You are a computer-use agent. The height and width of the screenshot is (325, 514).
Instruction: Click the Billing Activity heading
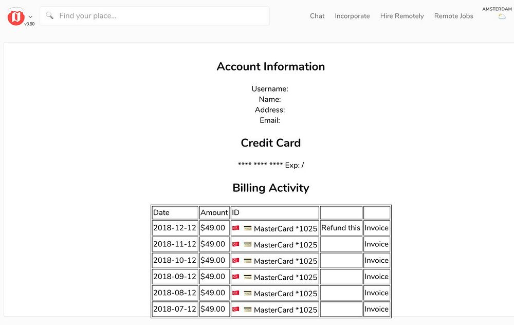[271, 188]
